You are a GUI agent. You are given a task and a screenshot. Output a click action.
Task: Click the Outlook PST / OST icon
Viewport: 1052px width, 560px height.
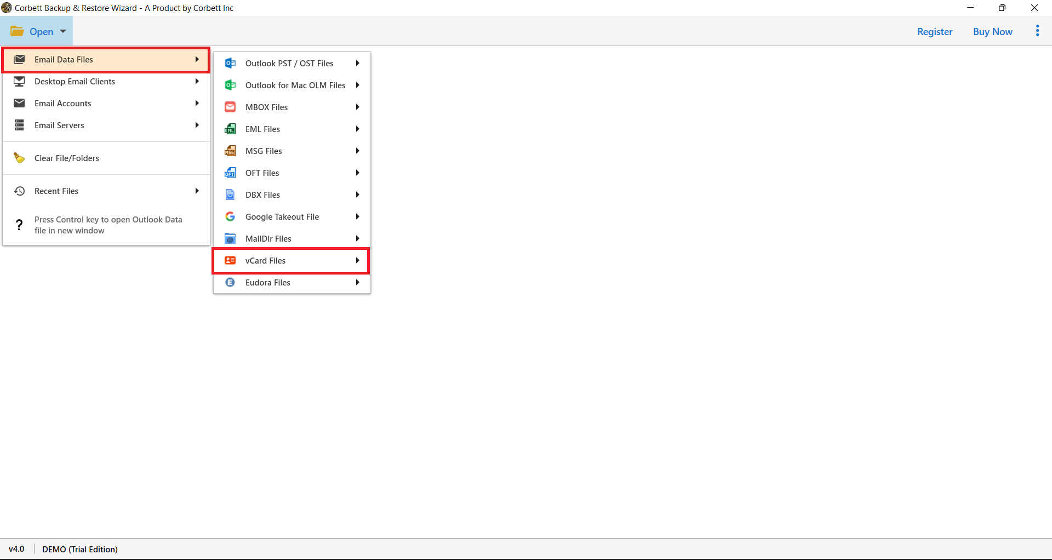point(230,63)
